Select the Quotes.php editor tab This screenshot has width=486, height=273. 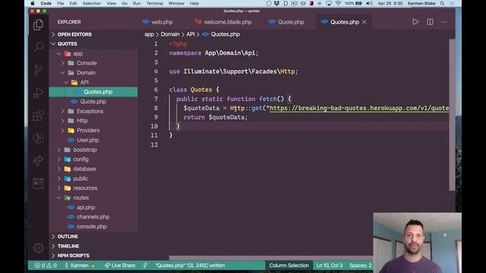(x=344, y=22)
